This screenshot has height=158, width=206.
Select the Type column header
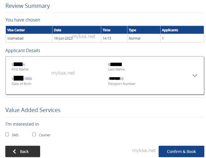point(144,30)
